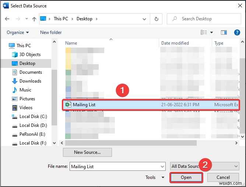The height and width of the screenshot is (187, 246).
Task: Open 3D Objects in the sidebar
Action: tap(30, 55)
